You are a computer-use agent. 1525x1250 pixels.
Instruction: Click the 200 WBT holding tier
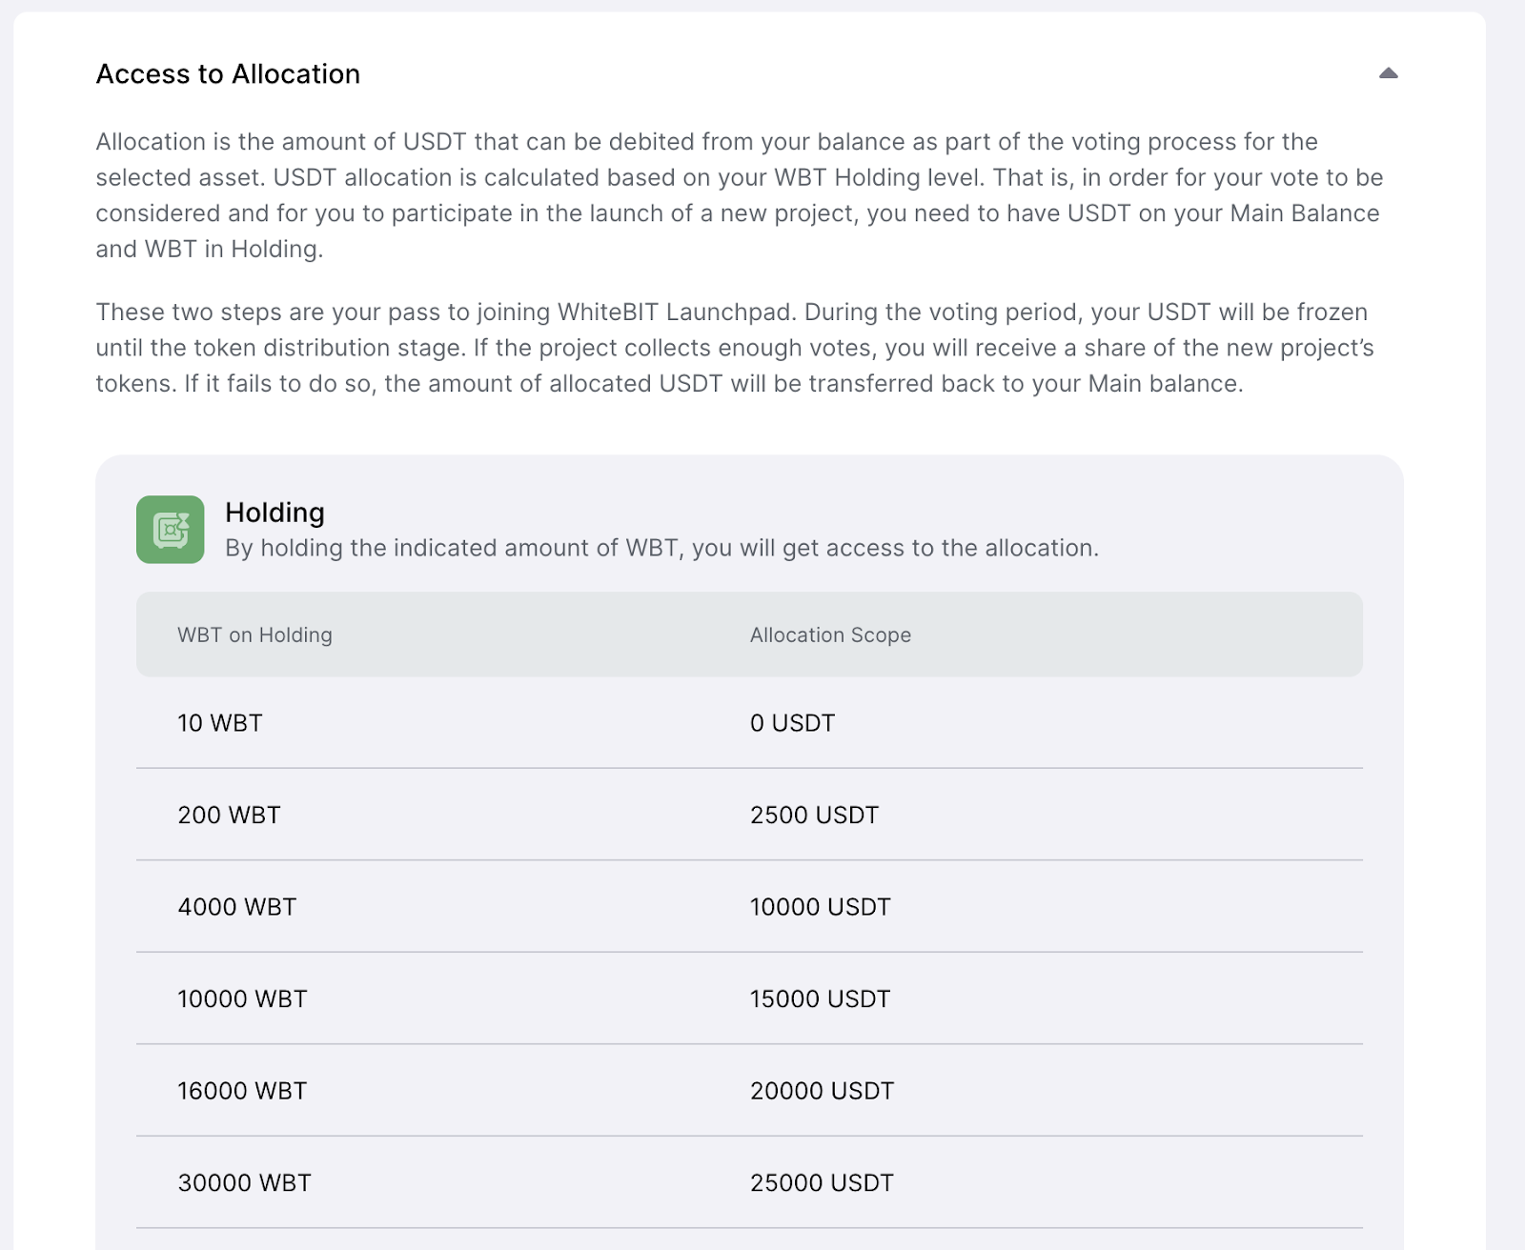tap(229, 816)
